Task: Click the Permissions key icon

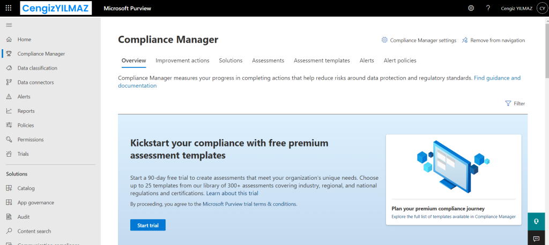Action: (x=9, y=140)
